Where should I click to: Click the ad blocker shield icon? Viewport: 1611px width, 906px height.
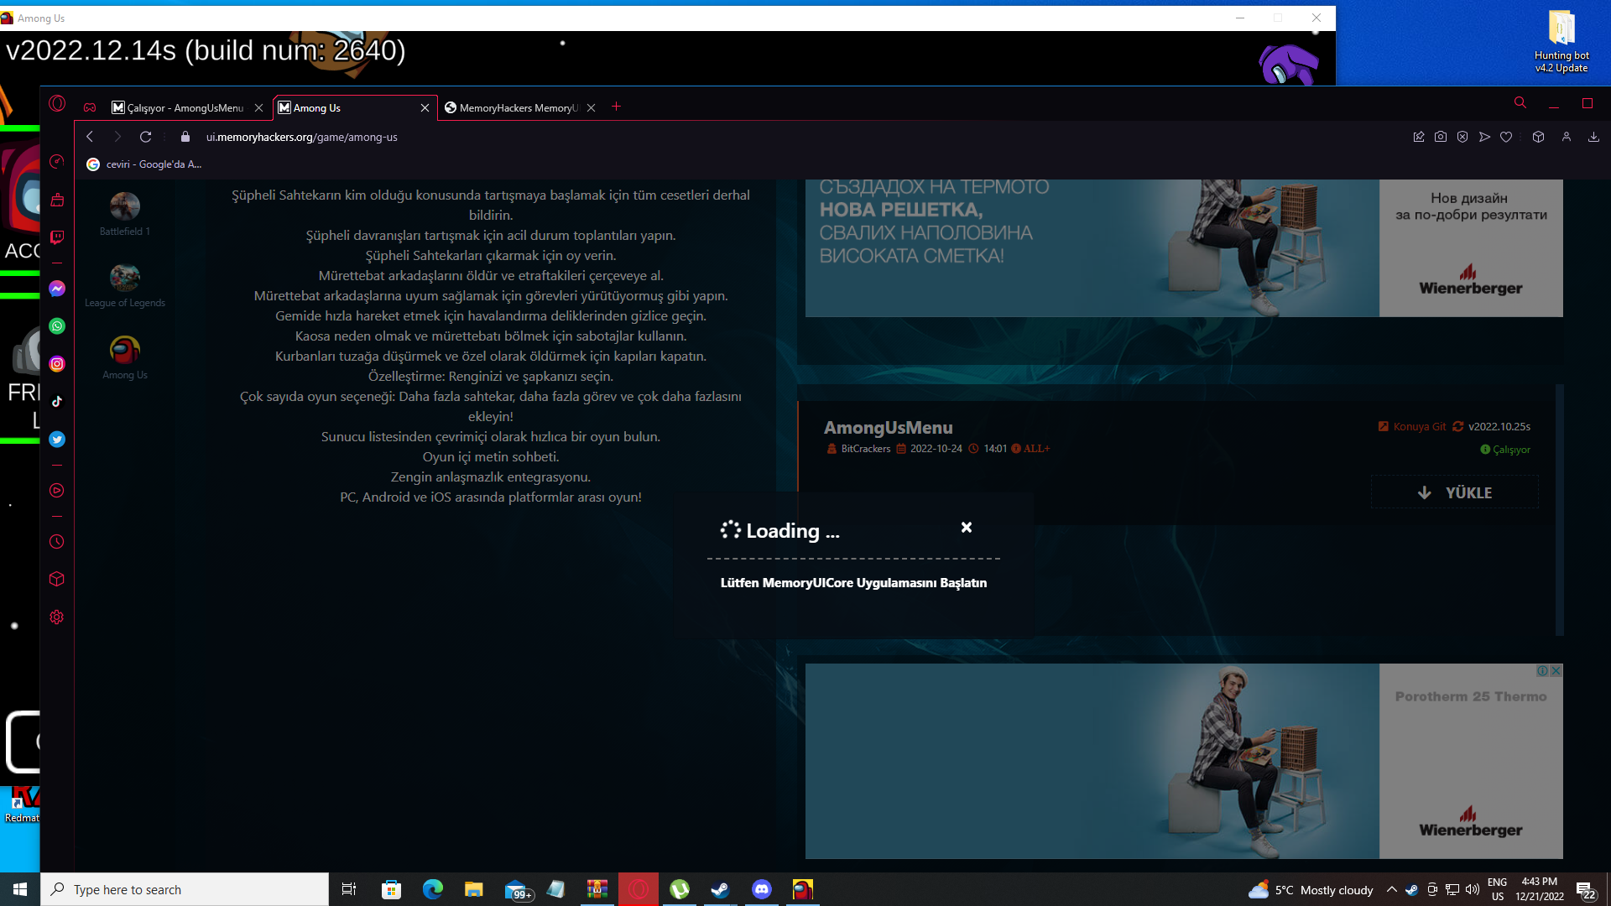pos(1462,137)
